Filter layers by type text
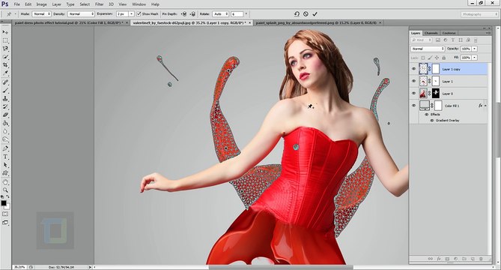 [453, 40]
